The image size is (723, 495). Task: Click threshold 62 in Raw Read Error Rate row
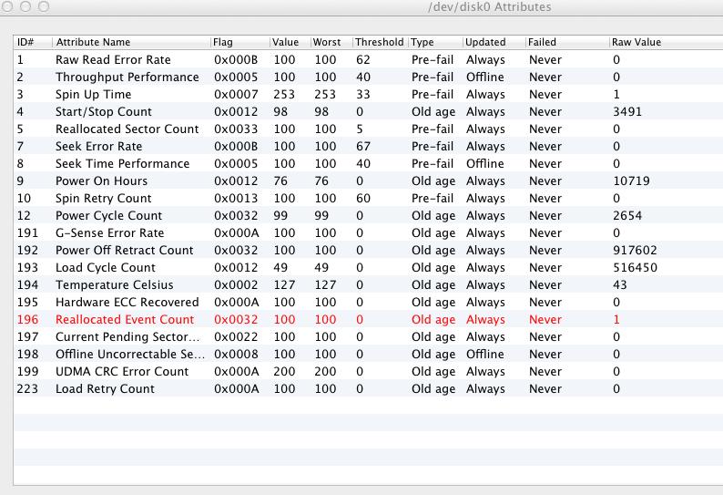[x=363, y=59]
